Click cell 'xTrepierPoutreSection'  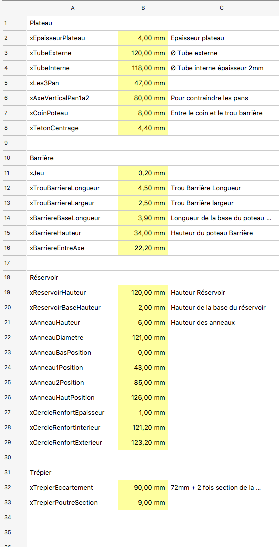[72, 503]
